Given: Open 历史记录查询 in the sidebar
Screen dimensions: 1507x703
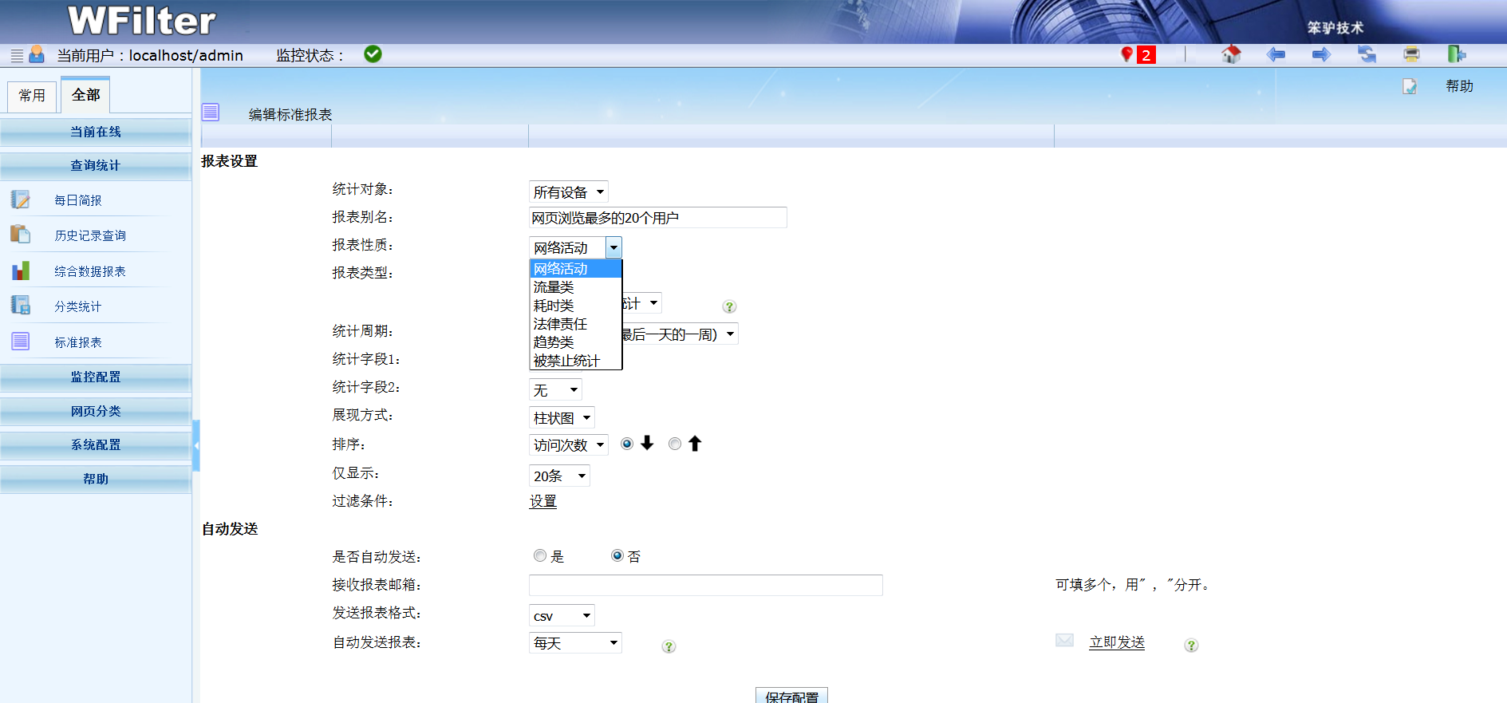Looking at the screenshot, I should pyautogui.click(x=89, y=235).
